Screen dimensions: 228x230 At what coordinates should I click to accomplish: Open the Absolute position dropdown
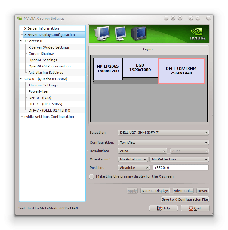(x=134, y=168)
